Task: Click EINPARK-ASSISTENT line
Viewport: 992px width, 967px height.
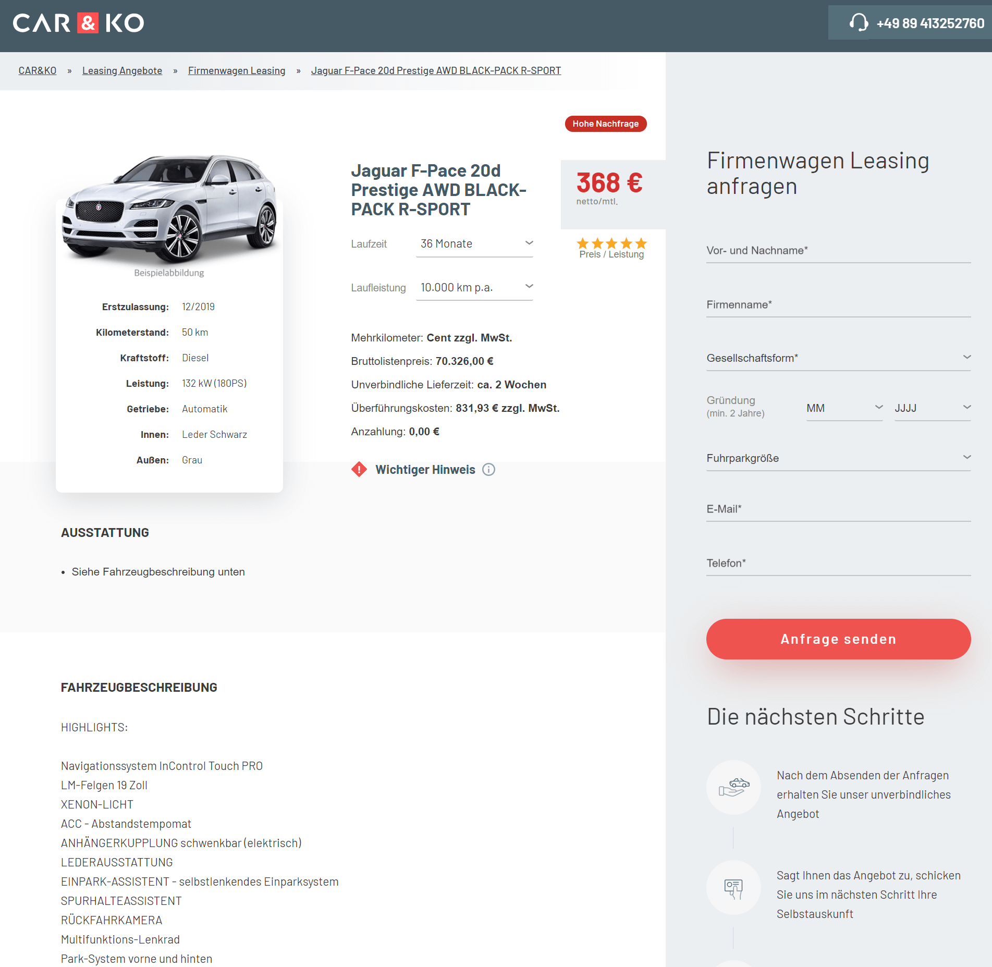Action: [200, 882]
